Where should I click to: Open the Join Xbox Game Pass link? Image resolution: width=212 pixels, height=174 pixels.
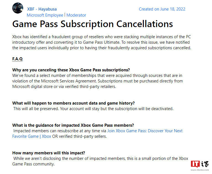tap(149, 131)
